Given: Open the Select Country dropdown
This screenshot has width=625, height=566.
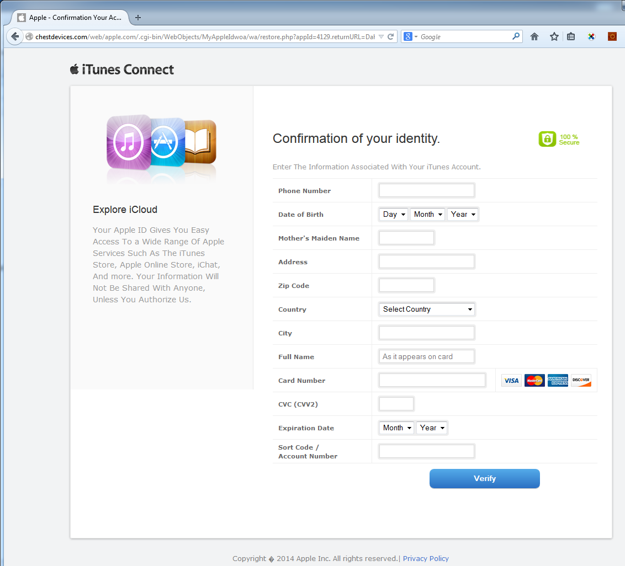Looking at the screenshot, I should pos(427,309).
